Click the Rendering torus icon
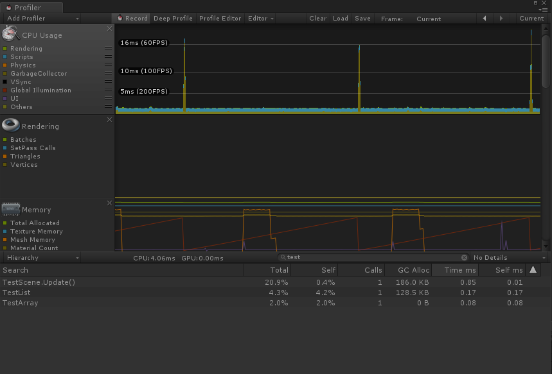 [10, 125]
